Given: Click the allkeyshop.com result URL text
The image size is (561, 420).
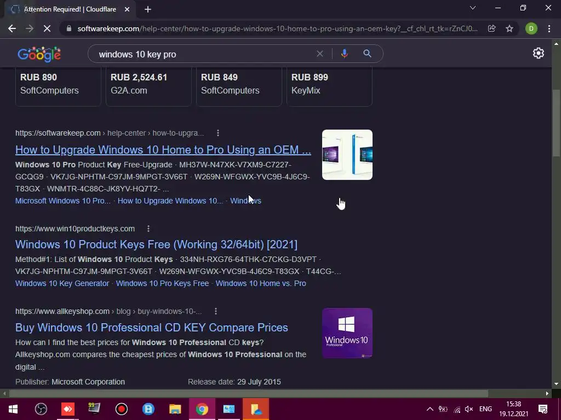Looking at the screenshot, I should 108,311.
